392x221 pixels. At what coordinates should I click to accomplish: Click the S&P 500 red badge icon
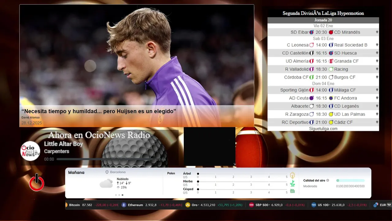click(251, 205)
